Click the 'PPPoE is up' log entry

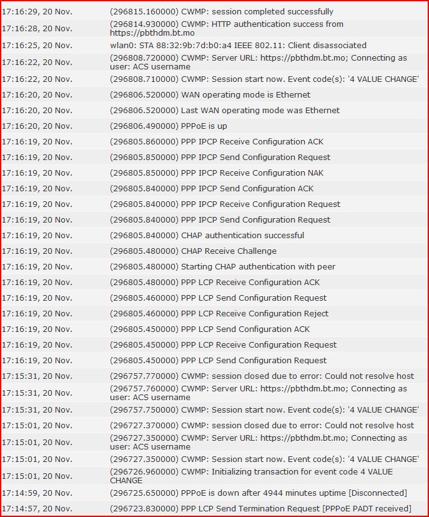tap(214, 126)
